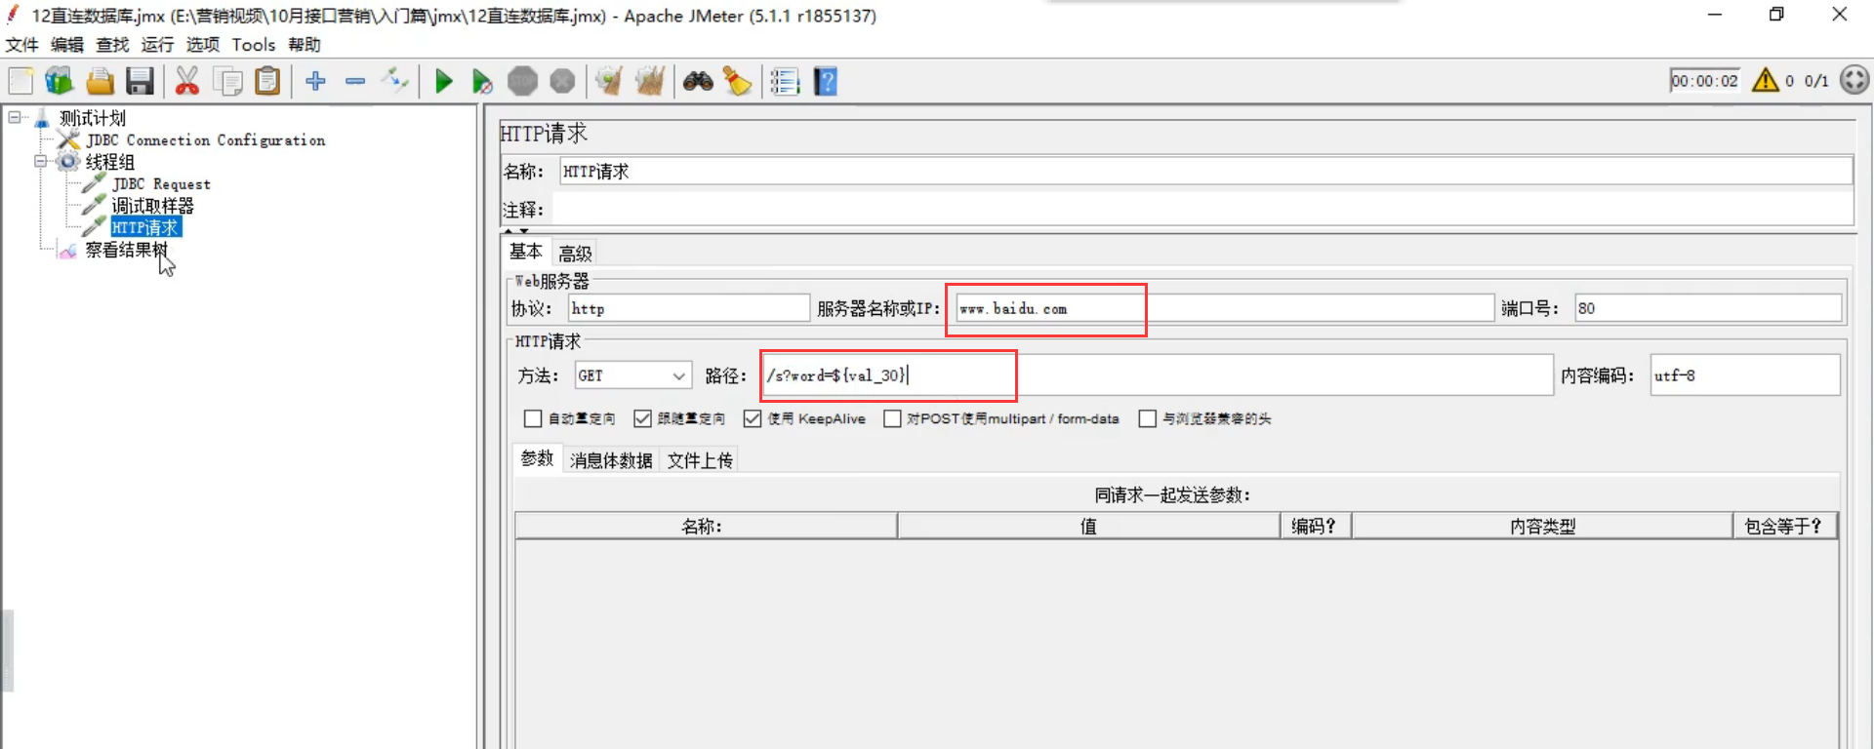Select JDBC Request in tree
This screenshot has height=749, width=1874.
tap(161, 184)
